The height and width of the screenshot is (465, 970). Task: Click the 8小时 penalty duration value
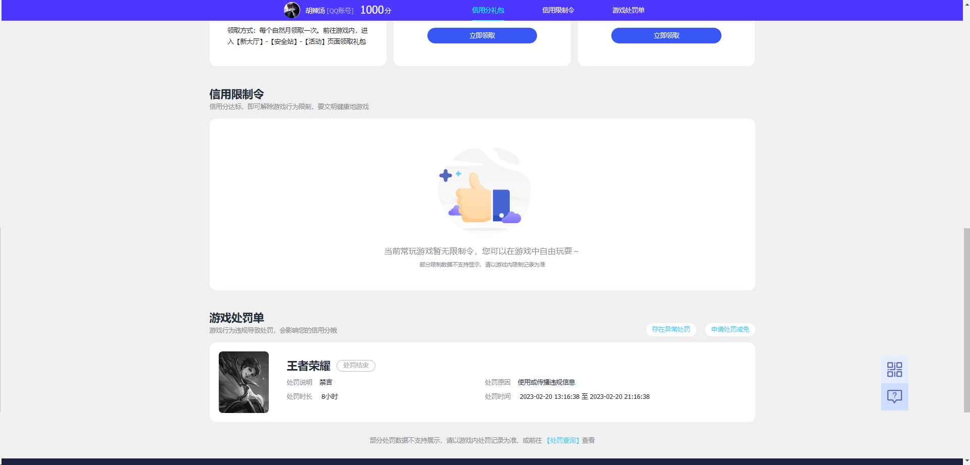[x=329, y=397]
